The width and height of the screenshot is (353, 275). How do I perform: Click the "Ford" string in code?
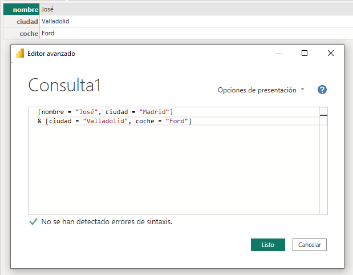(x=177, y=121)
